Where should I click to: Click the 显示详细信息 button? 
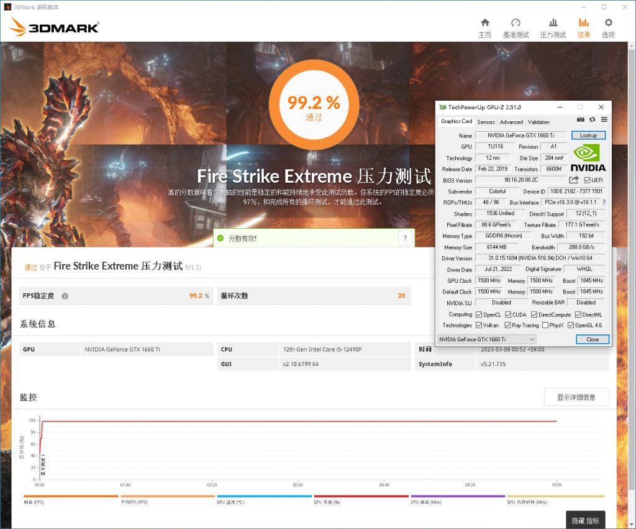coord(576,397)
